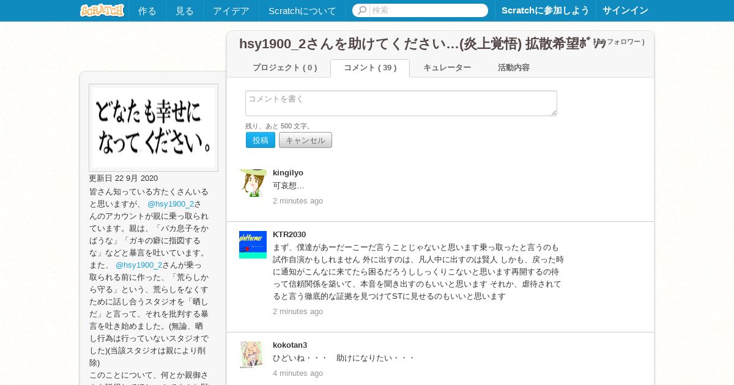734x385 pixels.
Task: Switch to キュレーター tab
Action: pyautogui.click(x=447, y=68)
